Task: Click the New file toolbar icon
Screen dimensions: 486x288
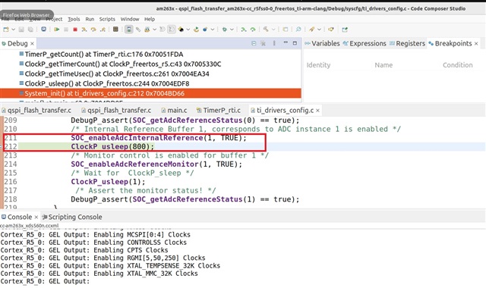Action: 6,30
